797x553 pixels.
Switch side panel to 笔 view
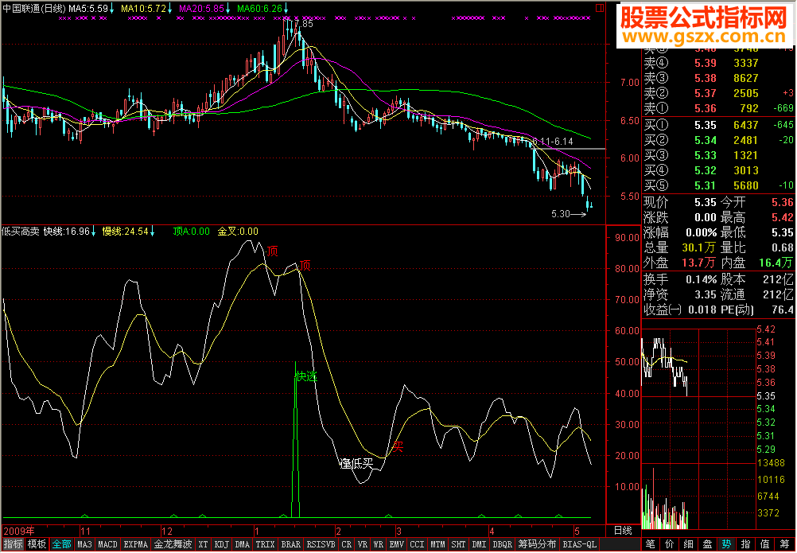point(651,544)
